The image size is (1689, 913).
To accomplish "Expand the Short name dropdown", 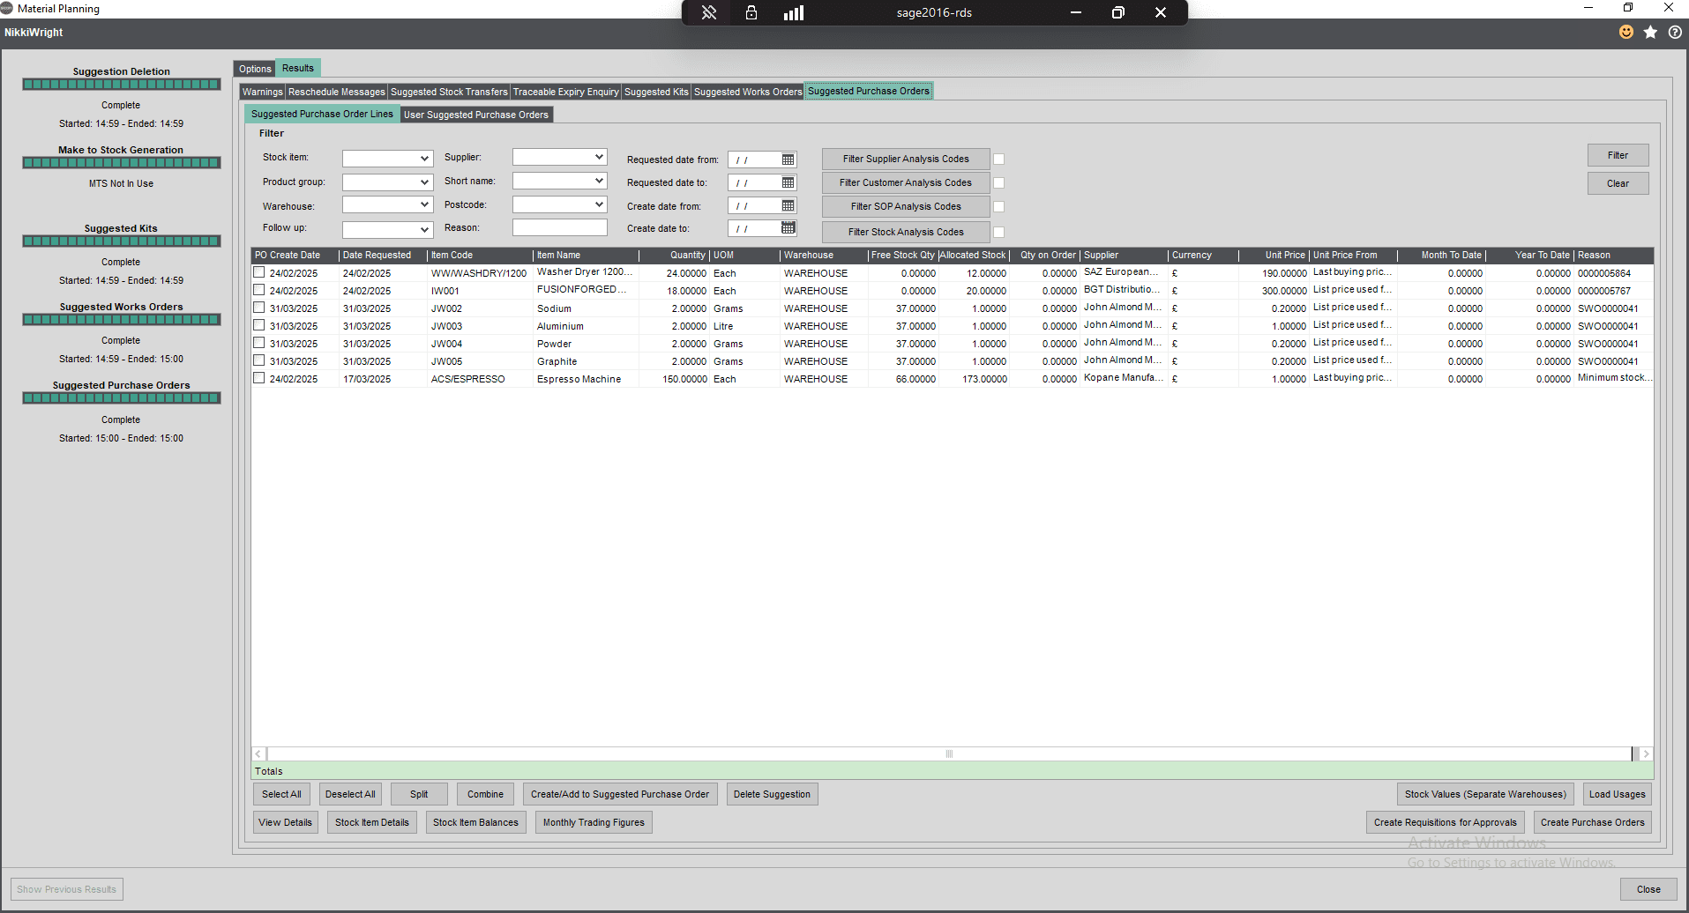I will coord(600,181).
